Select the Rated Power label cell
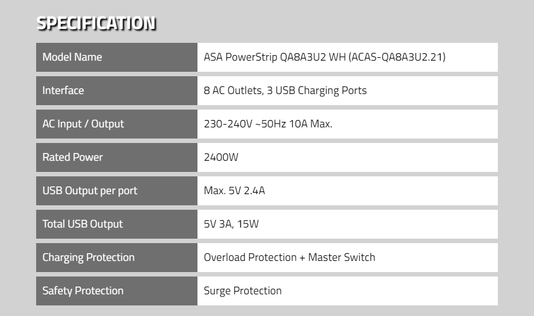 tap(117, 157)
